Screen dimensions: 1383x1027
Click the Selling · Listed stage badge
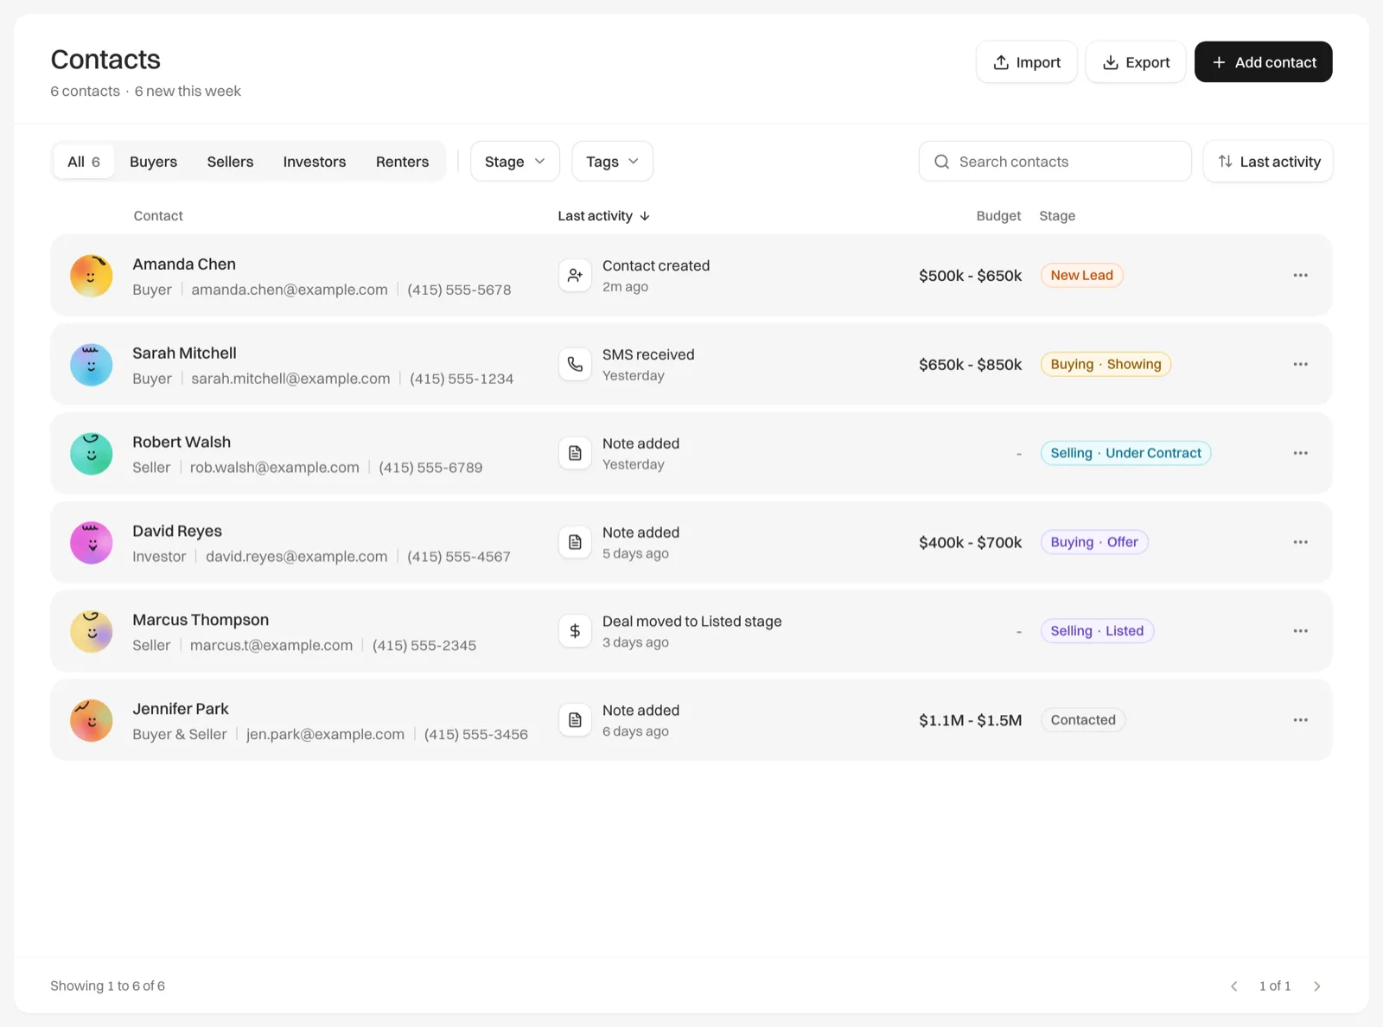pyautogui.click(x=1097, y=631)
